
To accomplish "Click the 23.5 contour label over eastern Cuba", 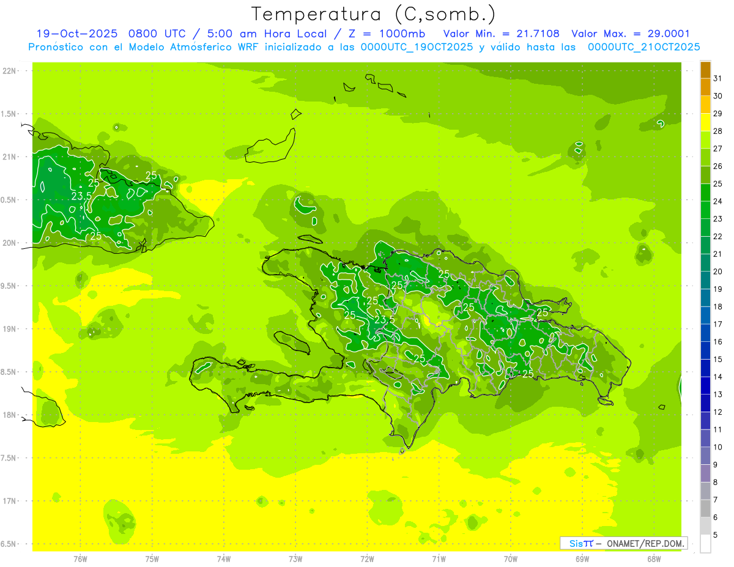I will pyautogui.click(x=81, y=196).
